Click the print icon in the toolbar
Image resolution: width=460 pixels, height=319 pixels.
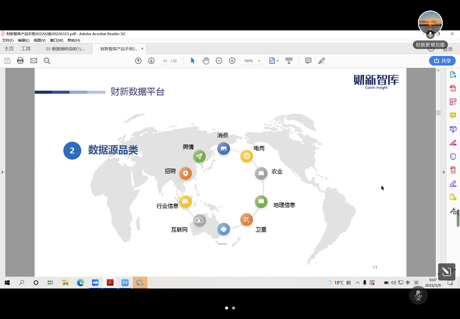(x=20, y=61)
